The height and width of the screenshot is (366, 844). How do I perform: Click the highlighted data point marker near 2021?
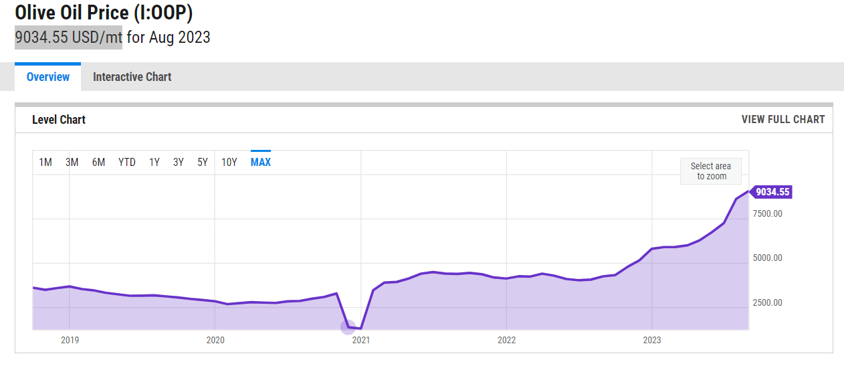pyautogui.click(x=348, y=327)
